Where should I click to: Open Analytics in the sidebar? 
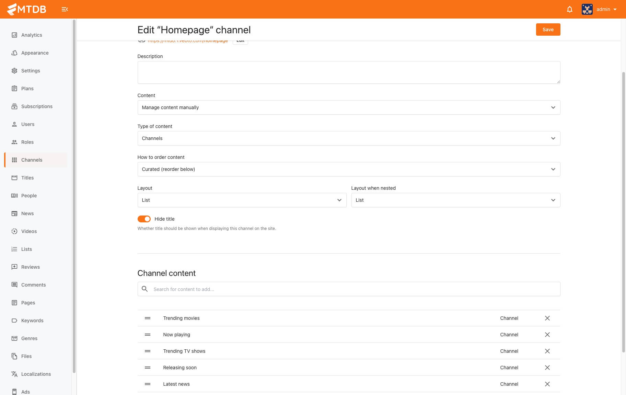click(32, 35)
